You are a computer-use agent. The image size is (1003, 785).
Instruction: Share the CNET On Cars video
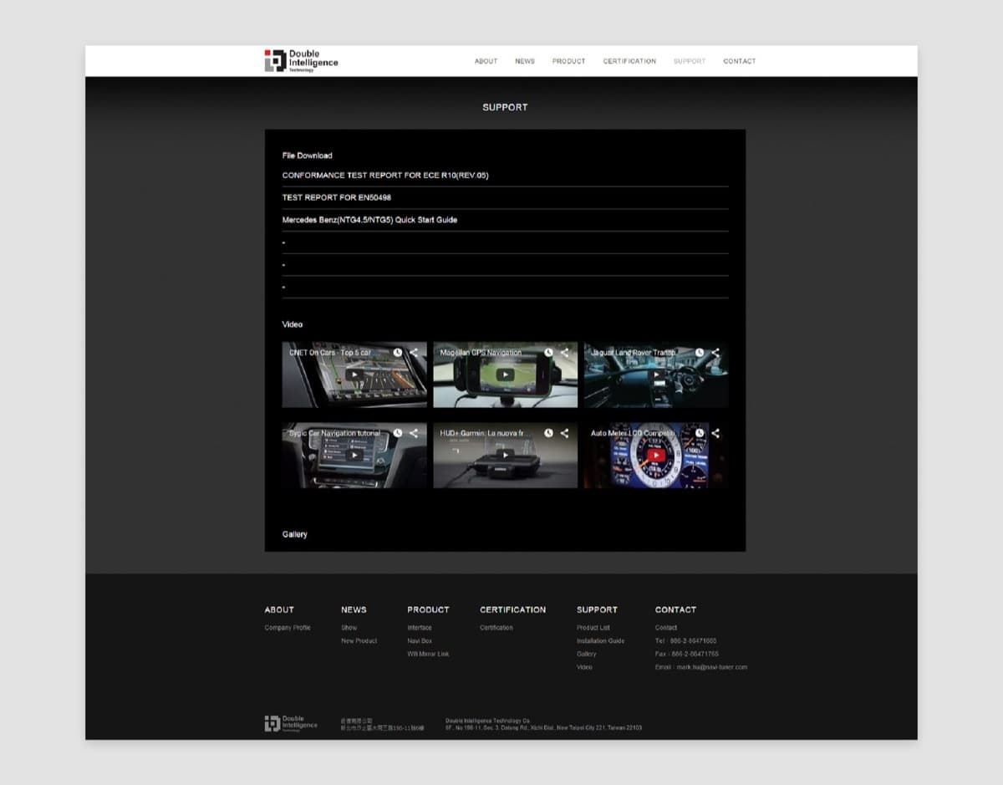[414, 353]
